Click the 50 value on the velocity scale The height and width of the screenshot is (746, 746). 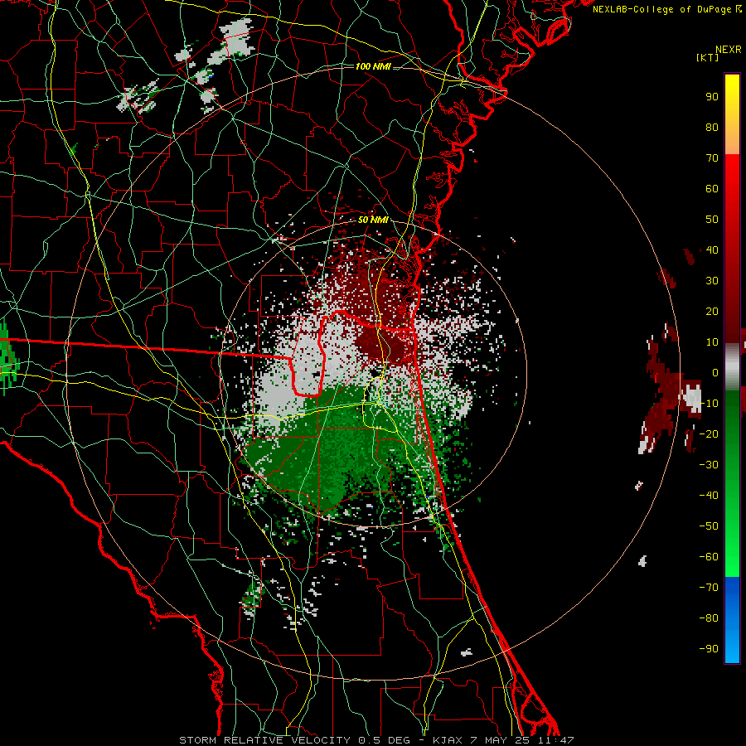coord(712,220)
